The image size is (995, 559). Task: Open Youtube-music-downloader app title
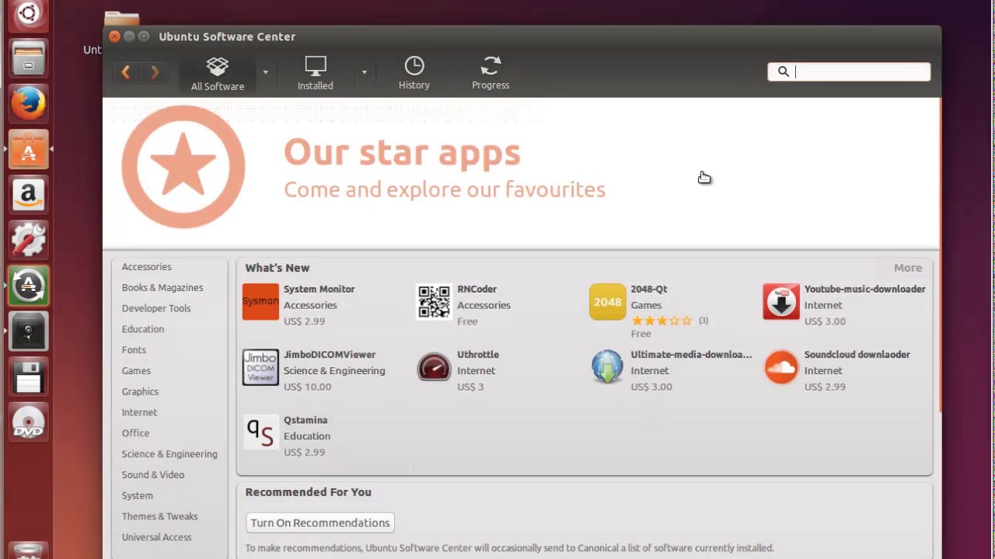click(x=864, y=289)
